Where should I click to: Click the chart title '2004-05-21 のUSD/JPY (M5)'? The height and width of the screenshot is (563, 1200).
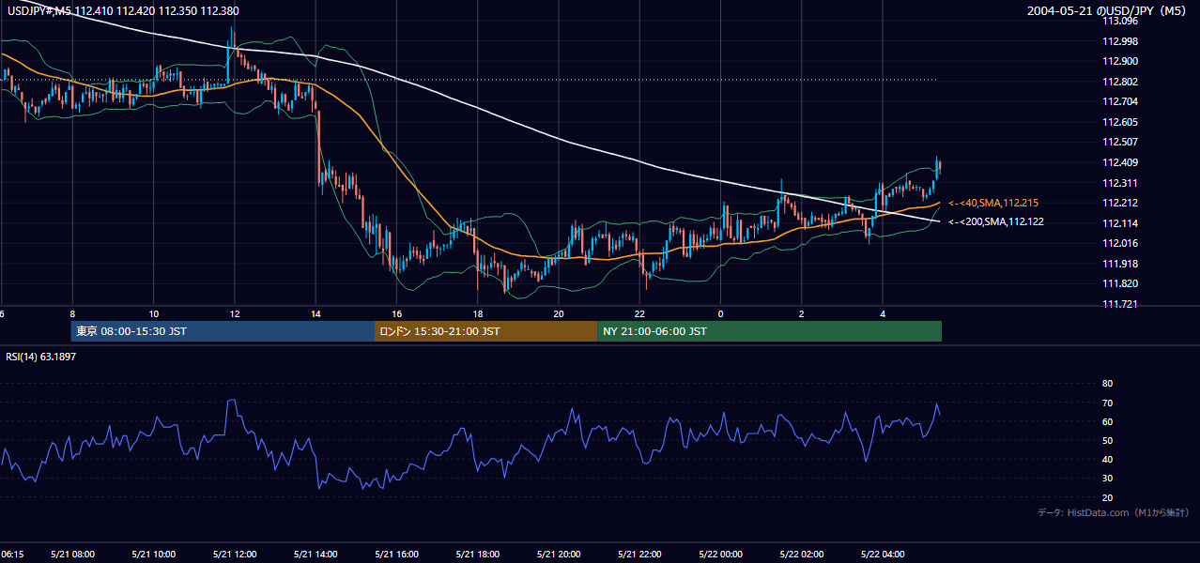(x=1107, y=11)
